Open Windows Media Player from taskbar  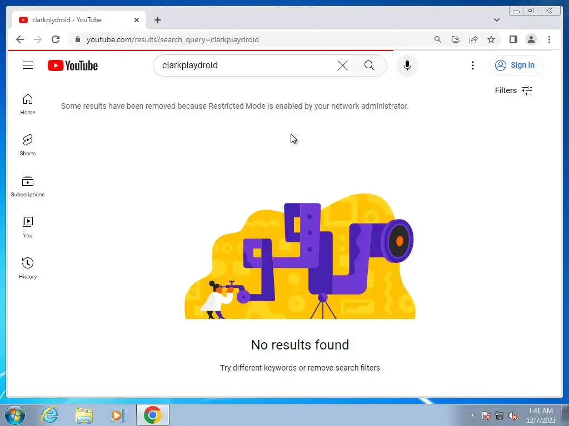pyautogui.click(x=118, y=415)
